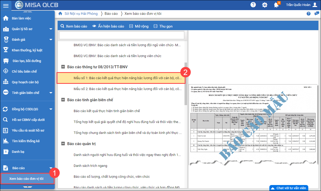Screen dimensions: 321x191
Task: Open Chỉ tiêu biên chế sidebar item
Action: (24, 71)
